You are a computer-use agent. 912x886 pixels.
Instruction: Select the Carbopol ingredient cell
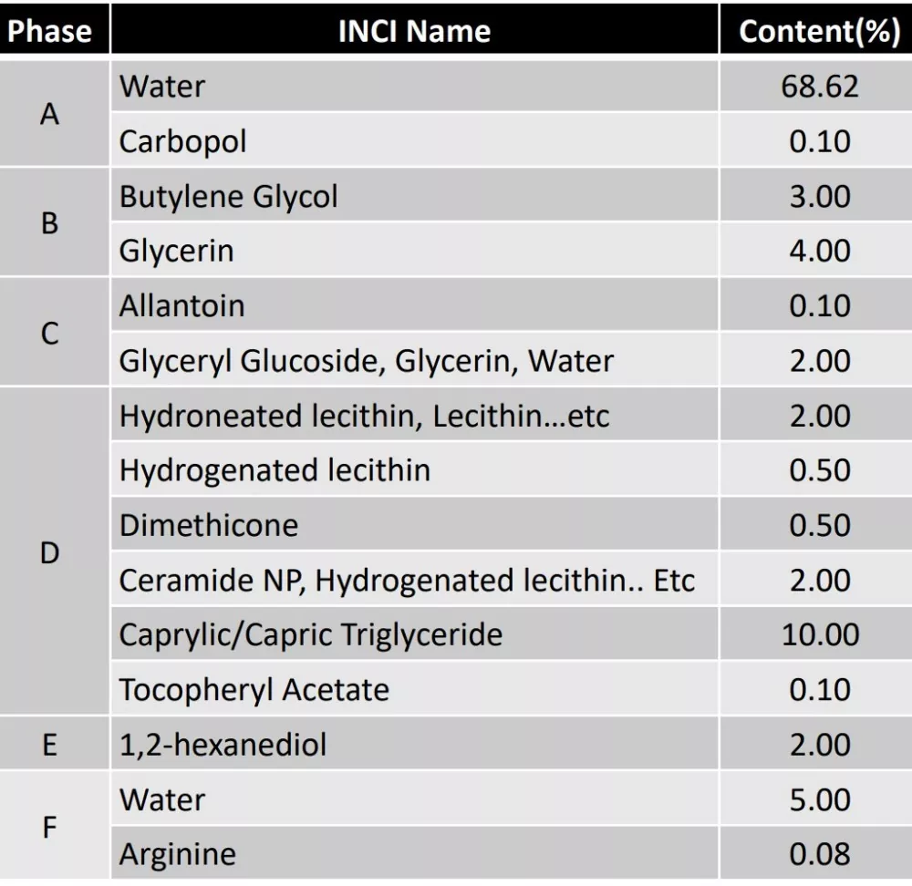click(x=183, y=141)
